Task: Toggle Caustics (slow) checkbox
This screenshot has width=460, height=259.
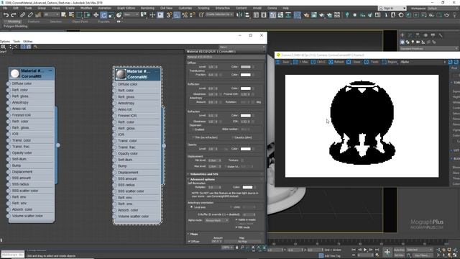Action: [232, 137]
